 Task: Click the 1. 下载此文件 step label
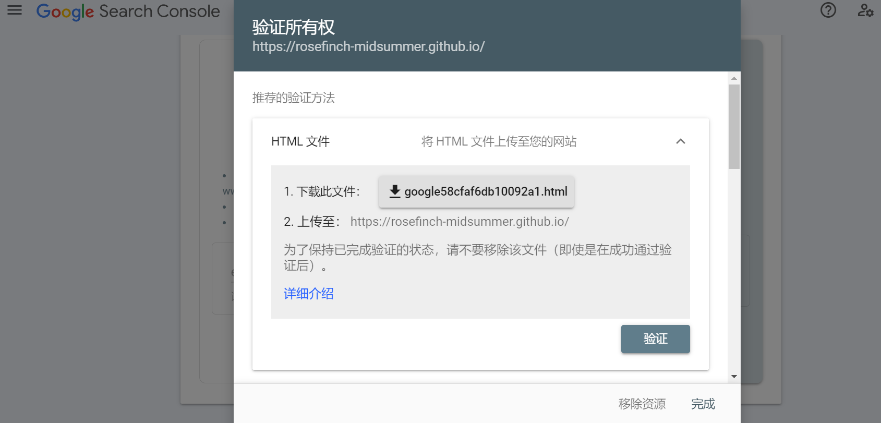click(322, 191)
